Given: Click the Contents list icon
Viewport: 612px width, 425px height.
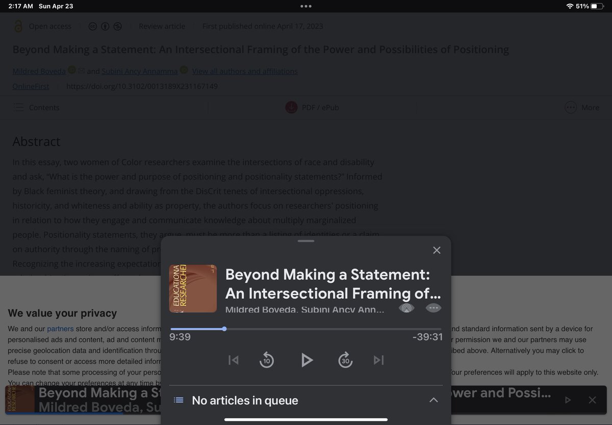Looking at the screenshot, I should [x=18, y=108].
